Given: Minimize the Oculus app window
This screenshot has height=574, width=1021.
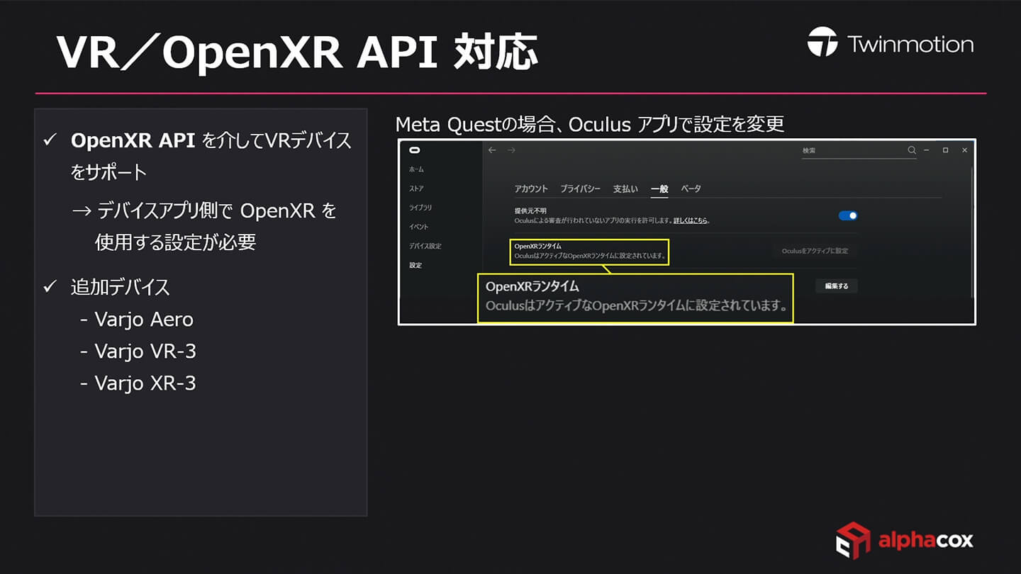Looking at the screenshot, I should coord(927,150).
